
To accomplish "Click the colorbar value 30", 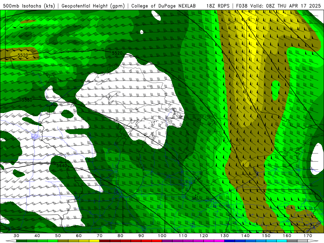I will tap(16, 236).
